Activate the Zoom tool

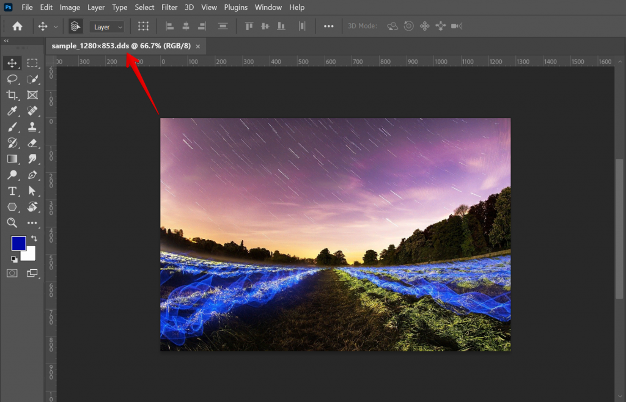click(11, 222)
